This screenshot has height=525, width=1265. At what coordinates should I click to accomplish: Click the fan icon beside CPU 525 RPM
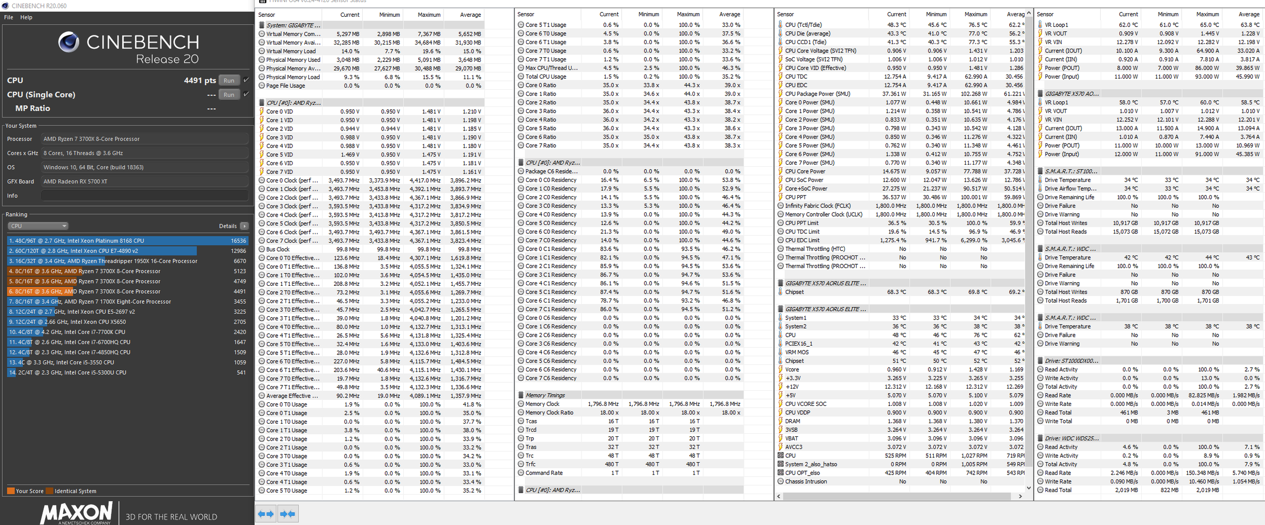(781, 455)
